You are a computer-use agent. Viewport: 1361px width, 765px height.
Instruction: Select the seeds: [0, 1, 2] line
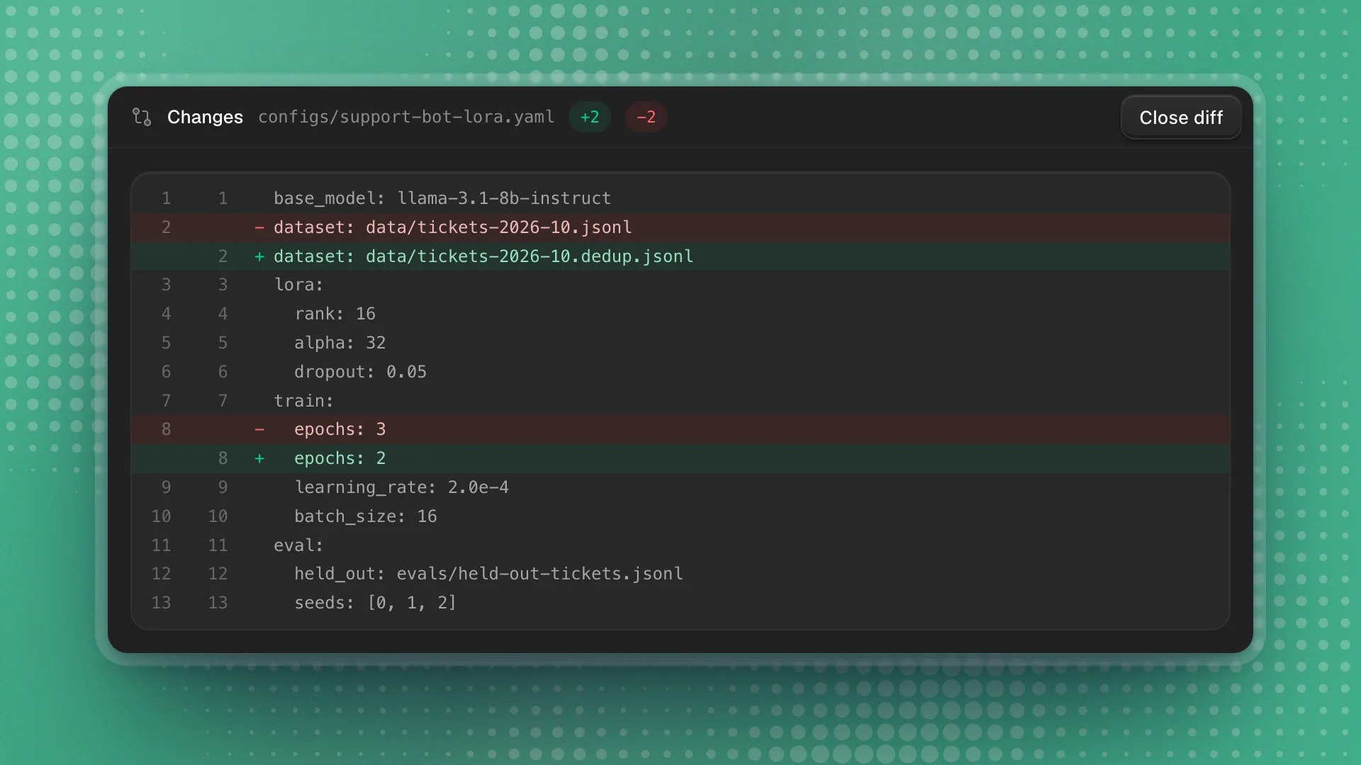click(680, 603)
